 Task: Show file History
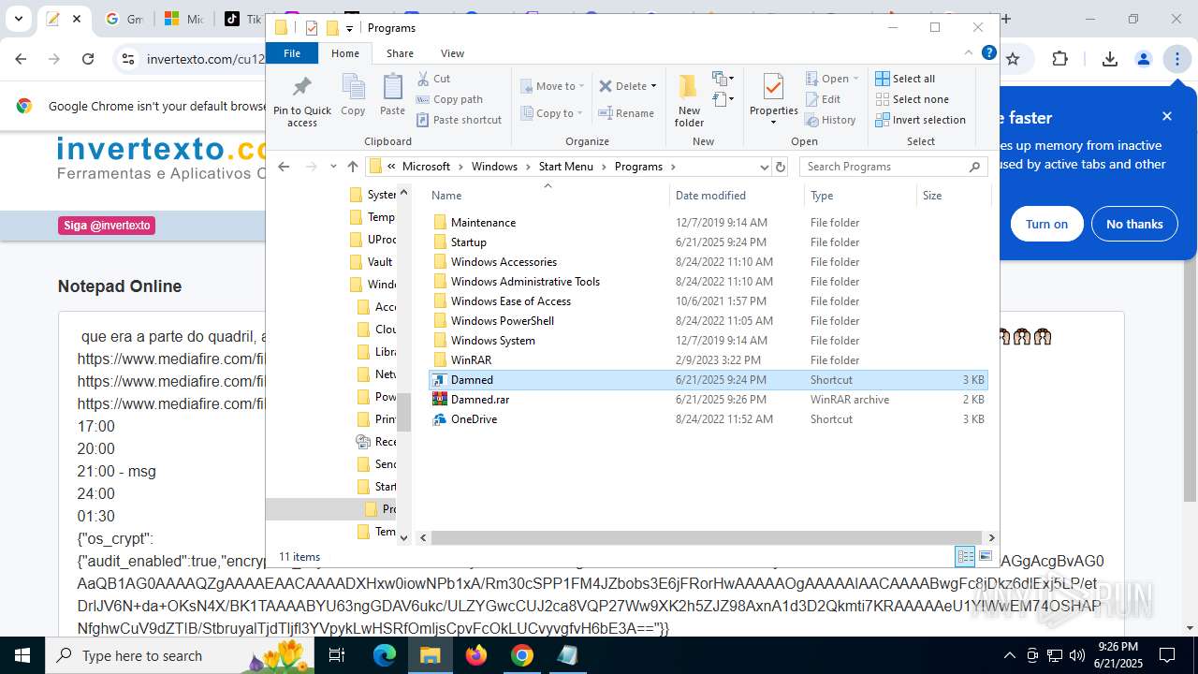[x=830, y=120]
